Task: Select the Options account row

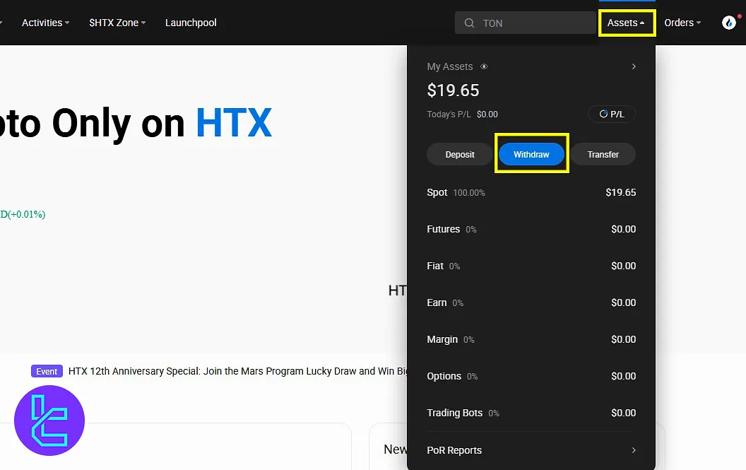Action: pyautogui.click(x=531, y=376)
